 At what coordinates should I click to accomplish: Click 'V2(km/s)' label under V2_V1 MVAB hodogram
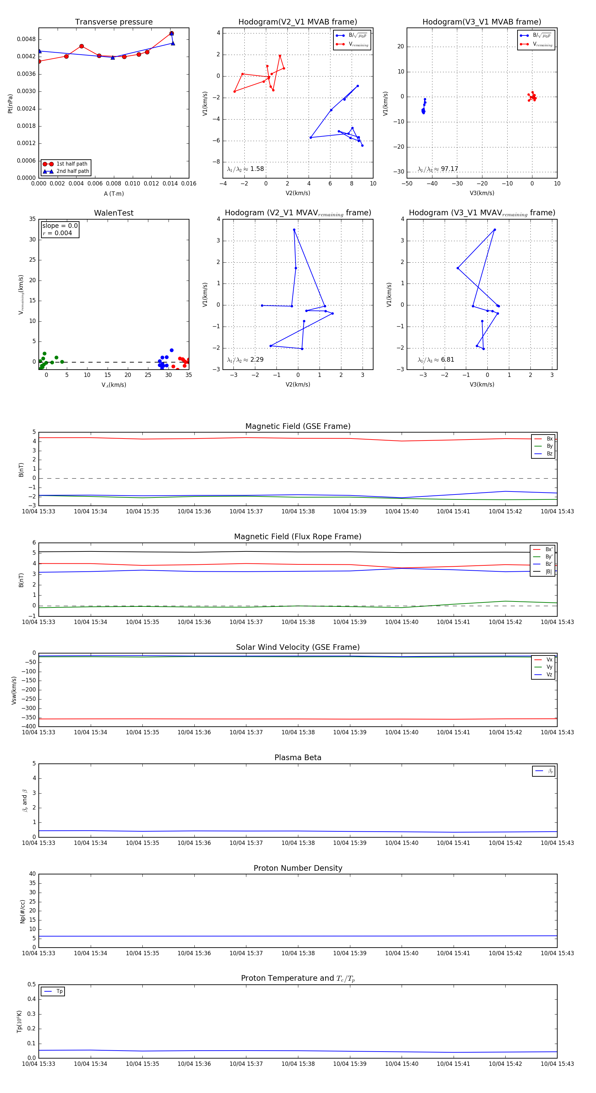[x=298, y=193]
